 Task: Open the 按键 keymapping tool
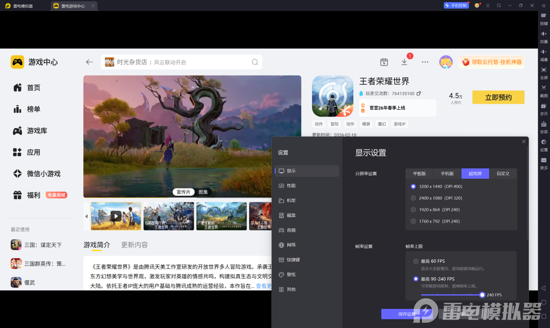(543, 19)
